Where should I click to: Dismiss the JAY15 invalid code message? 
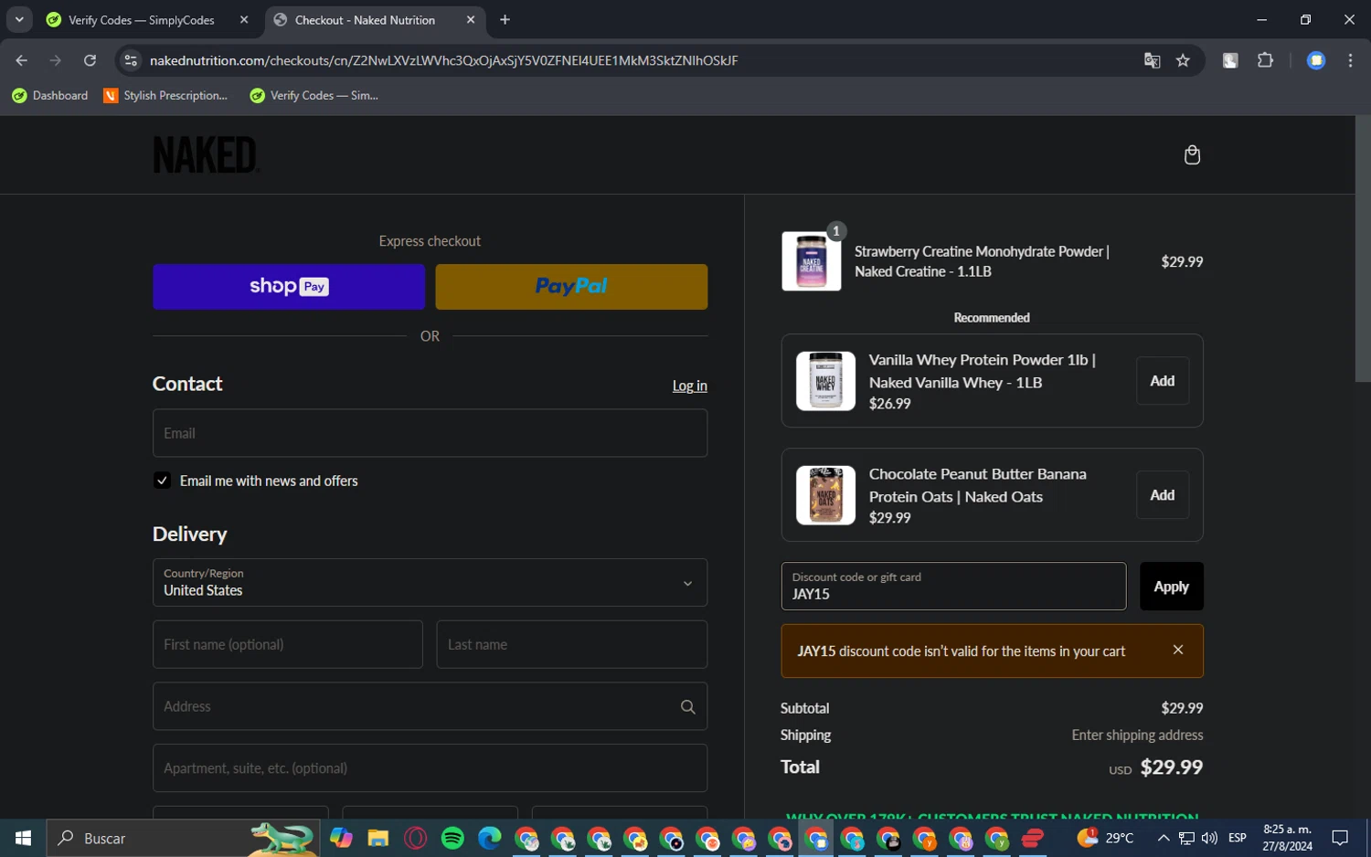point(1178,650)
